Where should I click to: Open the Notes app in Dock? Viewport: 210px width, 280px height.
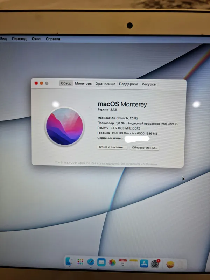(x=133, y=263)
